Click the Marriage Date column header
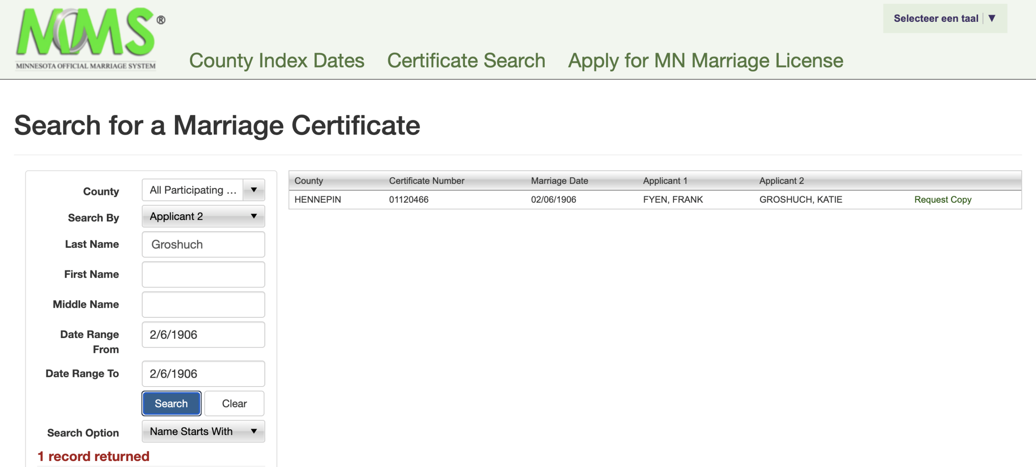 click(x=559, y=181)
